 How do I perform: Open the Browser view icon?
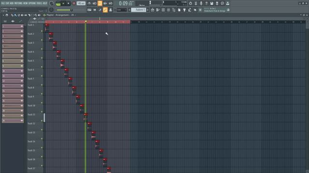click(174, 10)
